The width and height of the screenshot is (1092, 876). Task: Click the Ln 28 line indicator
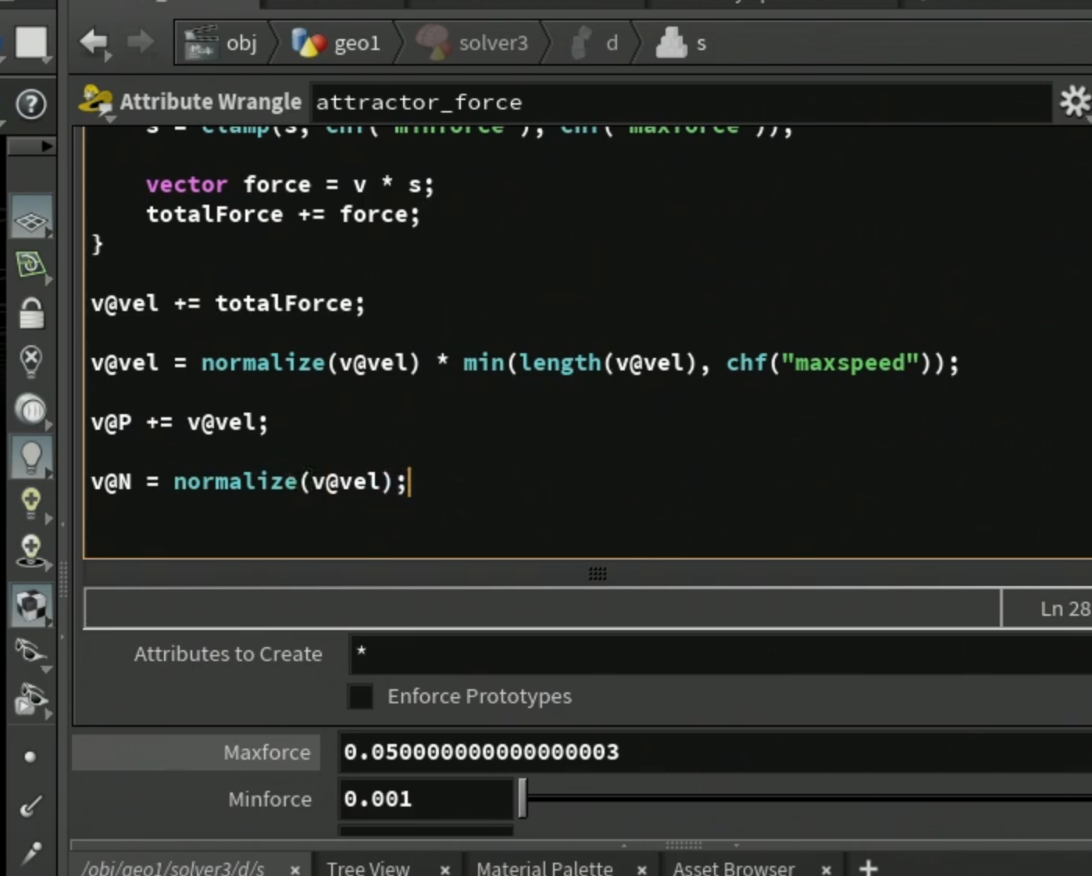[x=1064, y=609]
